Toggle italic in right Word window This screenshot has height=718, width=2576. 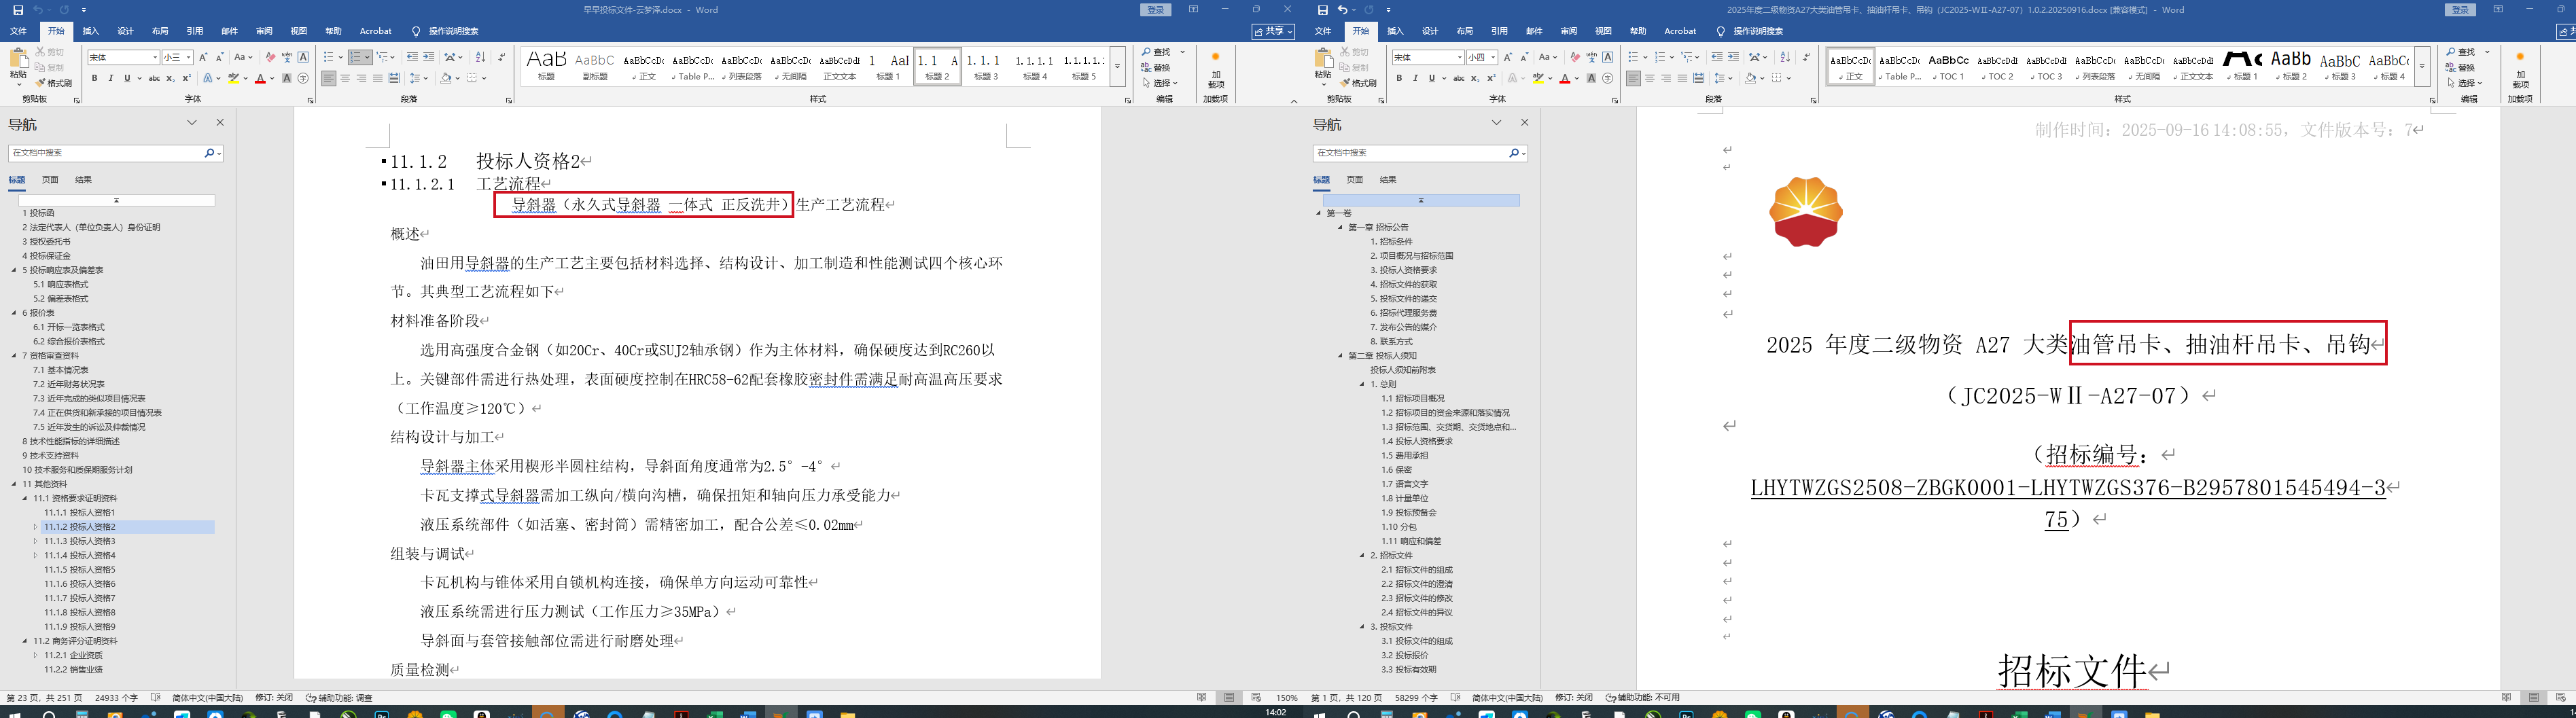tap(1415, 78)
